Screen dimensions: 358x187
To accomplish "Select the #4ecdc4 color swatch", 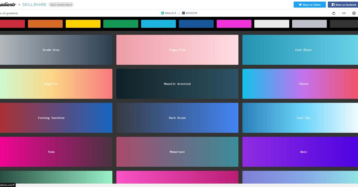I will (x=162, y=13).
